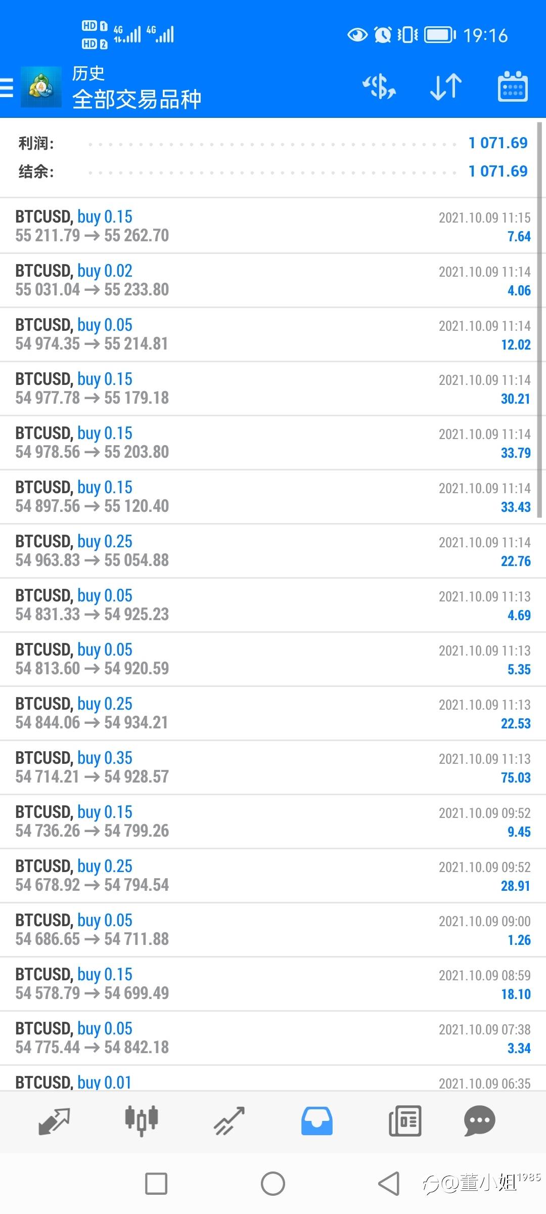Viewport: 546px width, 1214px height.
Task: Open the News tab
Action: (405, 1121)
